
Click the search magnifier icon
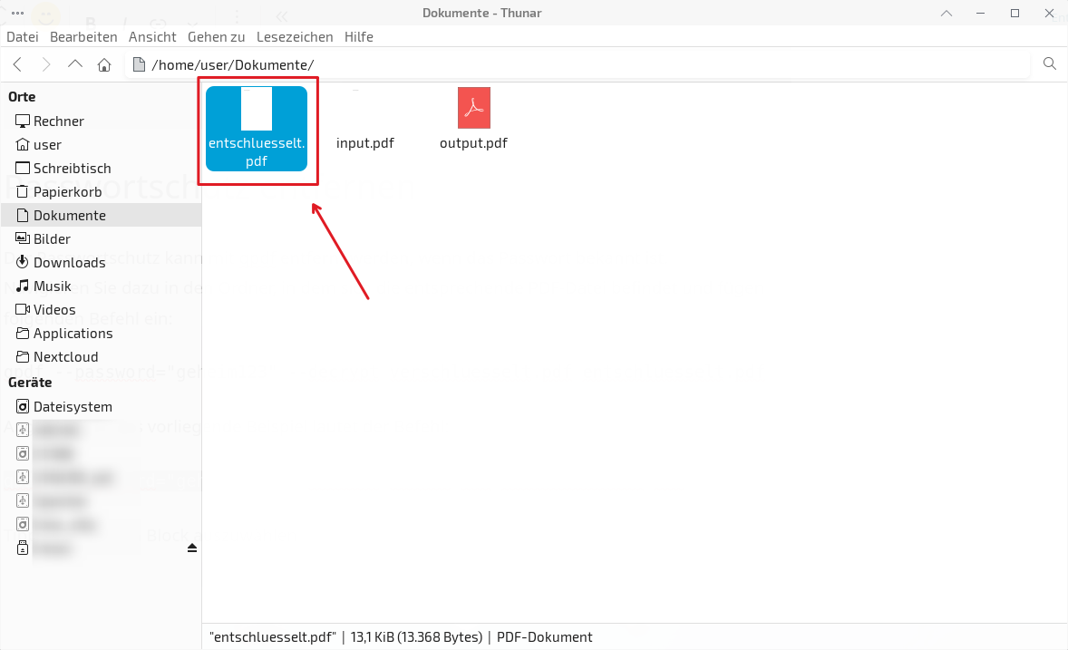coord(1050,63)
